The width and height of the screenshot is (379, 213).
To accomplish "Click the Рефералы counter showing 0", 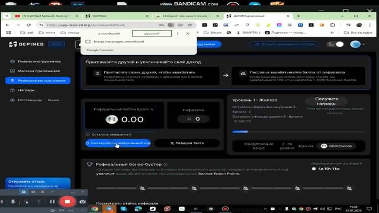I will (194, 119).
